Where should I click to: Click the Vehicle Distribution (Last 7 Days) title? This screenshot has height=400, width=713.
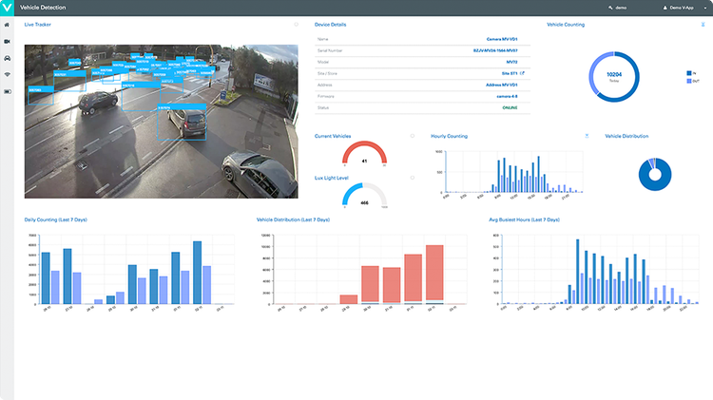[294, 219]
